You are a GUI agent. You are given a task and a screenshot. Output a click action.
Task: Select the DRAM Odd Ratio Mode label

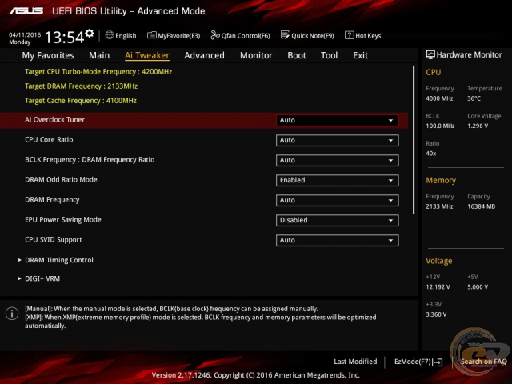(61, 179)
